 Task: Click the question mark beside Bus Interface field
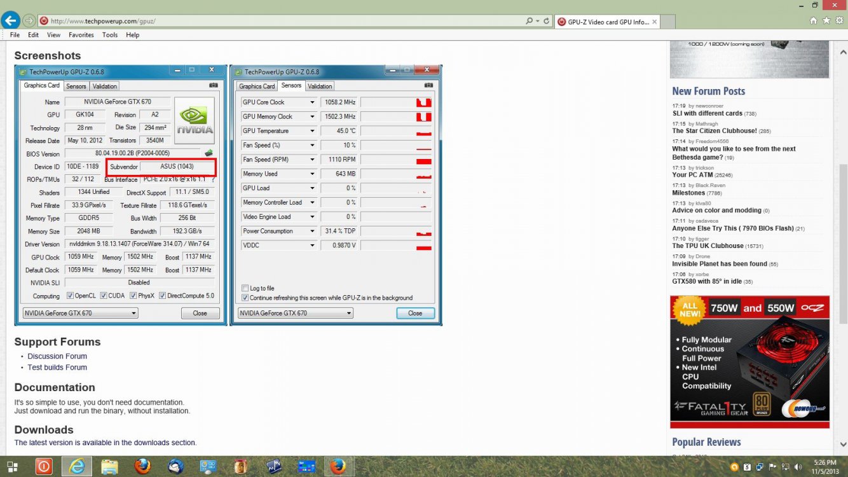coord(214,179)
